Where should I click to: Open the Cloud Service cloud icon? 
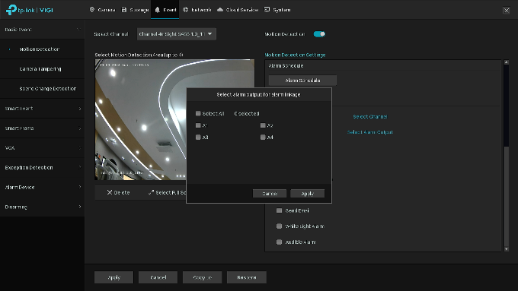pyautogui.click(x=220, y=10)
